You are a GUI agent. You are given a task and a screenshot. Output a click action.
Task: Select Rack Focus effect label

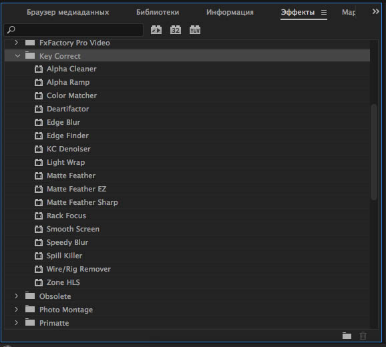coord(66,216)
